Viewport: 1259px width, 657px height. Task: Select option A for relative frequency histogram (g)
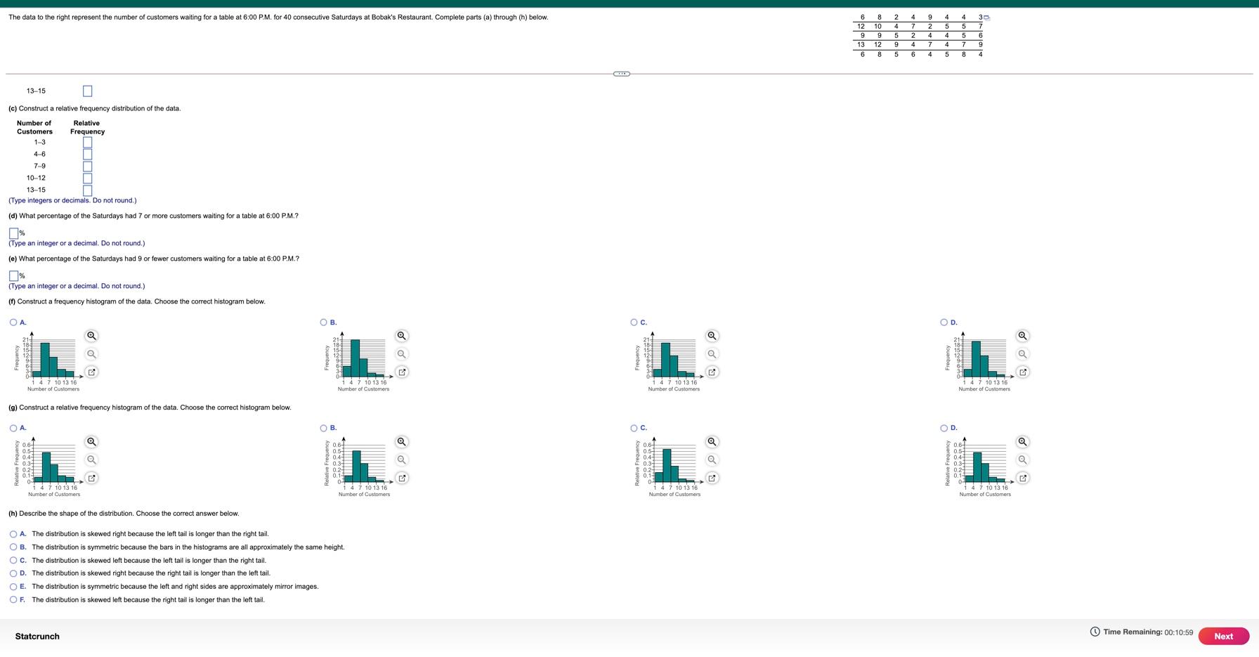(13, 428)
